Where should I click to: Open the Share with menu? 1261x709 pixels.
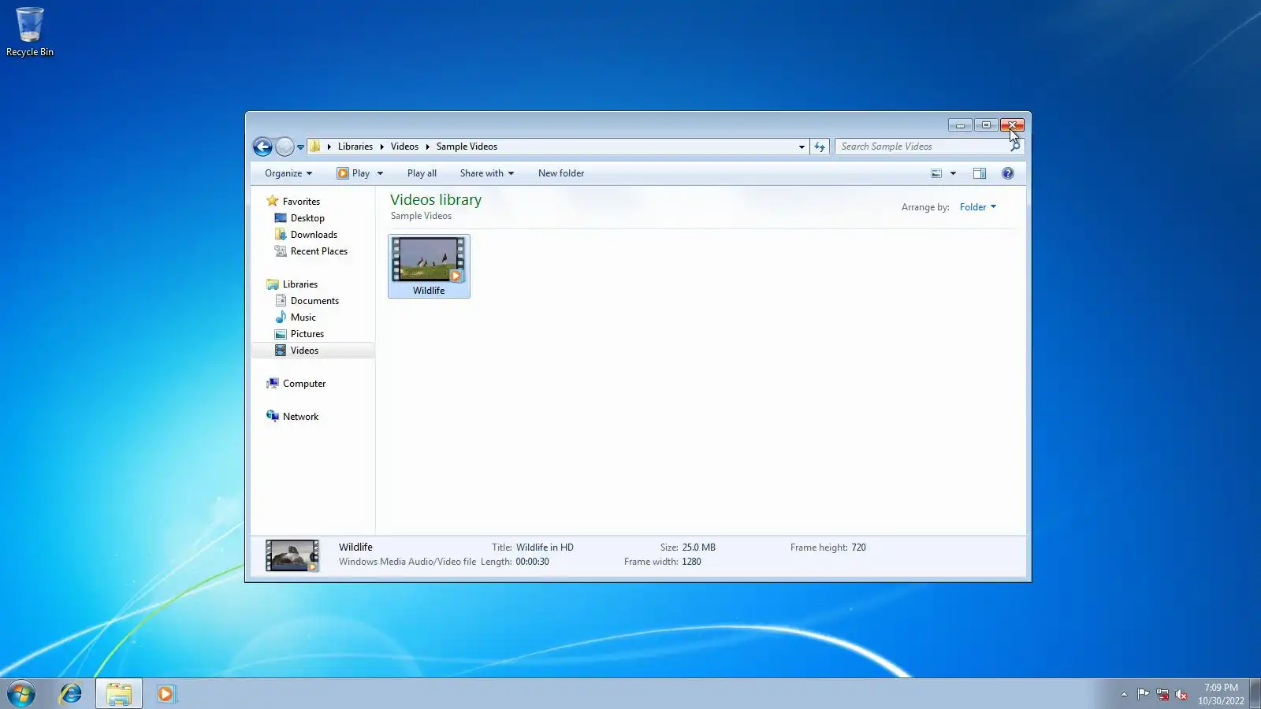tap(487, 173)
